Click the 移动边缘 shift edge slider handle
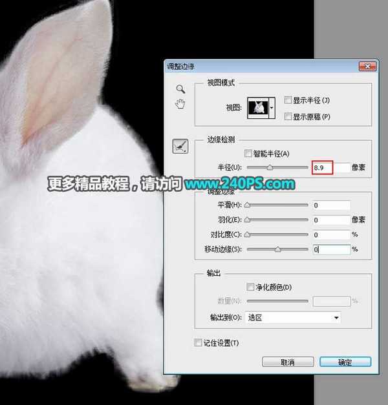 278,249
